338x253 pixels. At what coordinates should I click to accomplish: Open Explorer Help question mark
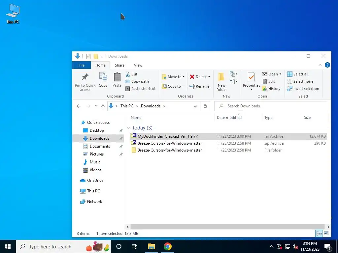coord(327,65)
